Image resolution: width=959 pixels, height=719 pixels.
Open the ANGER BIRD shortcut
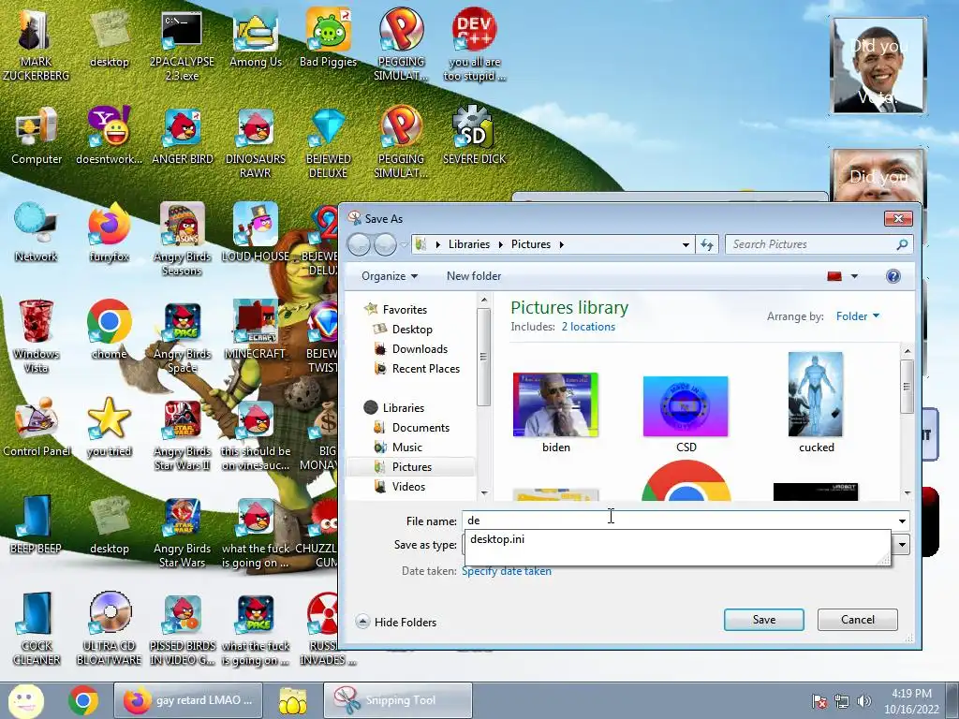pos(183,137)
